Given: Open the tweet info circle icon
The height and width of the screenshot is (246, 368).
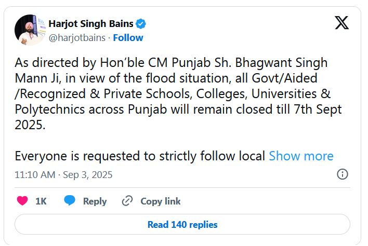Looking at the screenshot, I should point(342,174).
